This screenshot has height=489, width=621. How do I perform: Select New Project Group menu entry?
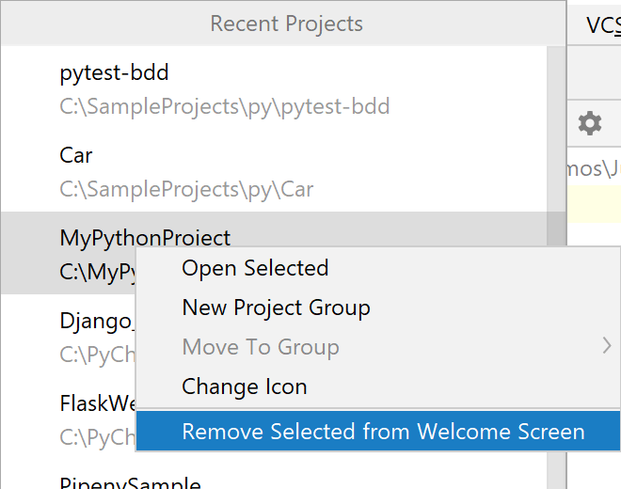click(276, 308)
